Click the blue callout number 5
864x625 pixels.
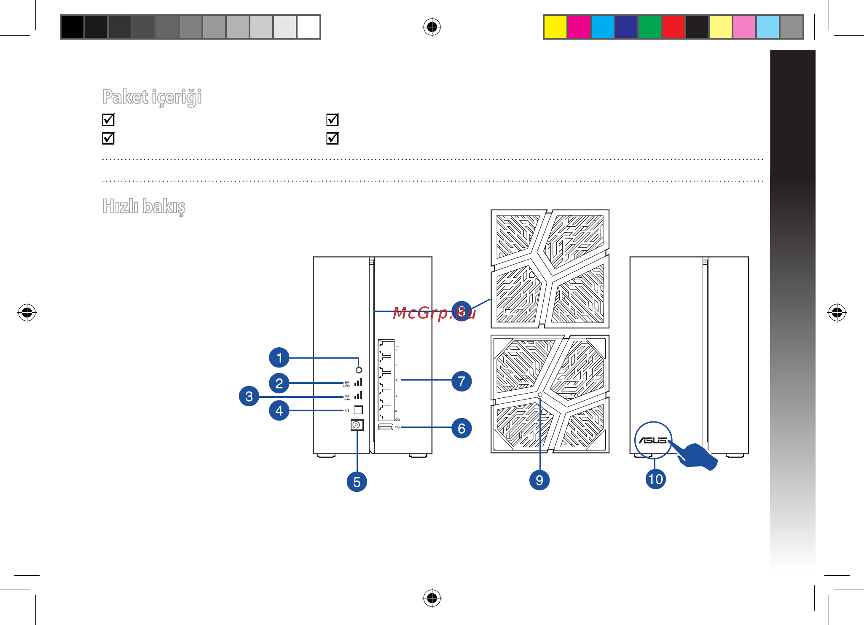click(357, 482)
